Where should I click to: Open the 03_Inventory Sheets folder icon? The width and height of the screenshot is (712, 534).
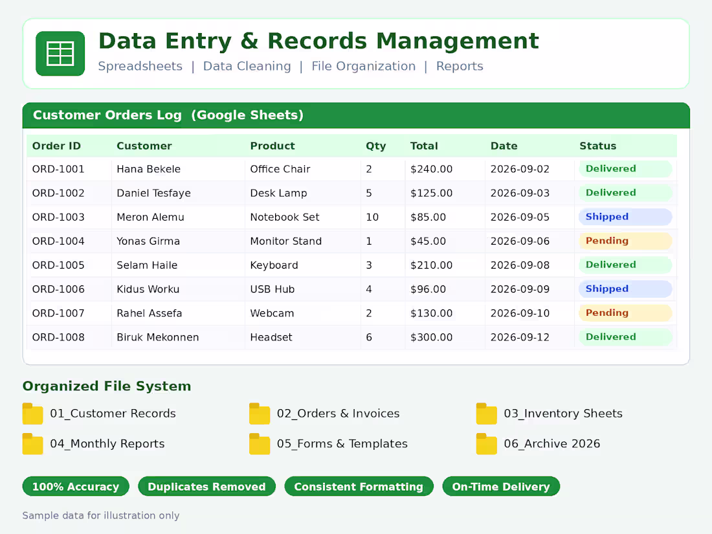tap(487, 414)
